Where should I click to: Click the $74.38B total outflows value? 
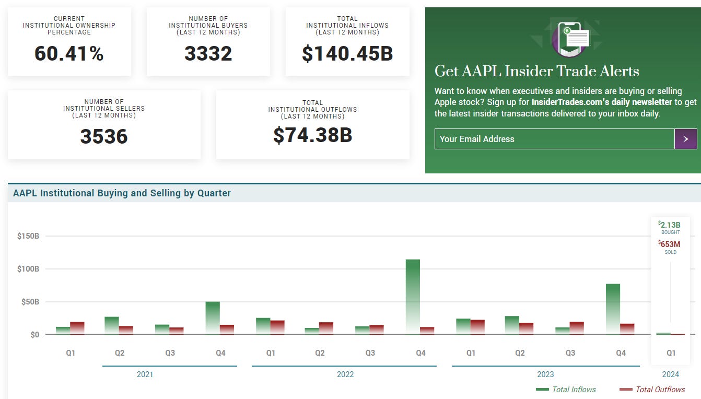313,135
